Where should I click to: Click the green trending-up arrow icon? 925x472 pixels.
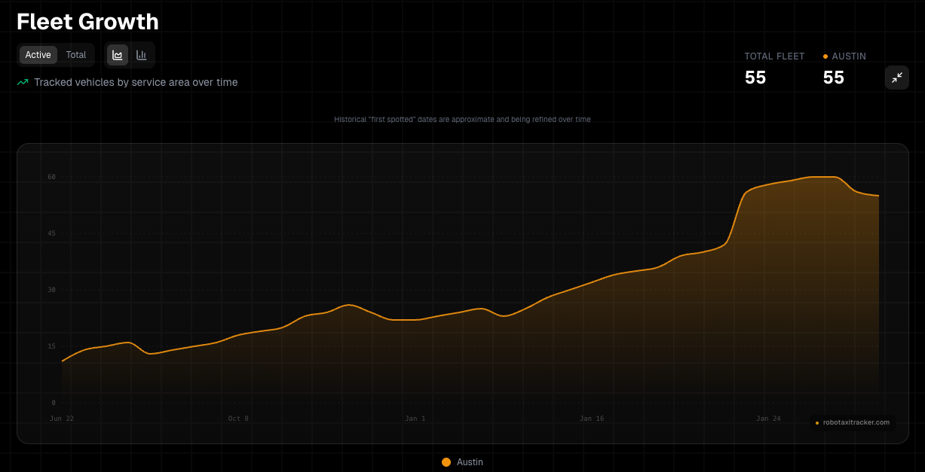click(23, 83)
